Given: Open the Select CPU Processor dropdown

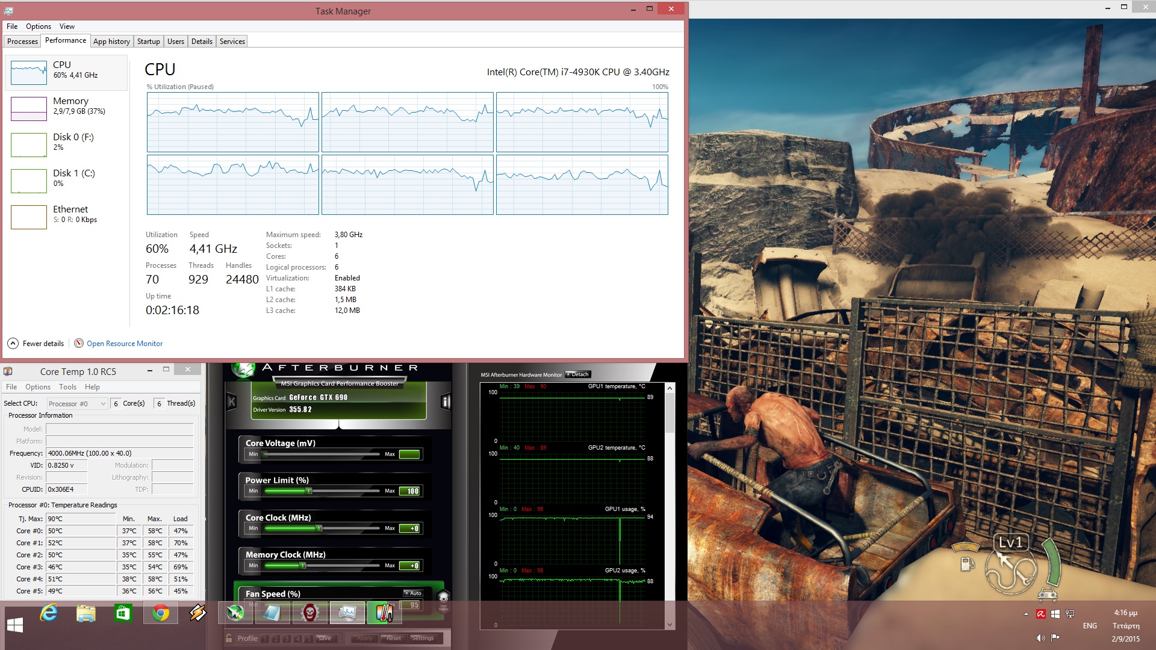Looking at the screenshot, I should (x=76, y=404).
